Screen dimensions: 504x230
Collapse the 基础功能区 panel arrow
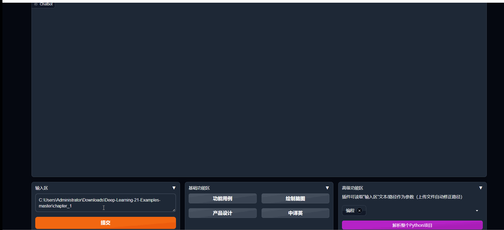(x=327, y=188)
